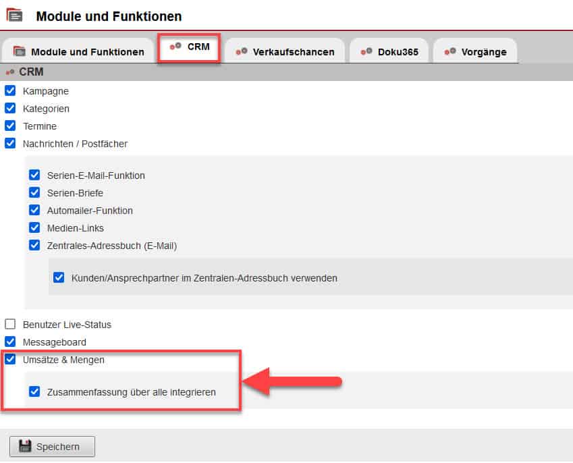
Task: Go to the Vorgänge tab
Action: pyautogui.click(x=483, y=52)
